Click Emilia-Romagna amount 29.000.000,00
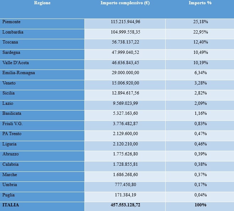 pyautogui.click(x=125, y=73)
